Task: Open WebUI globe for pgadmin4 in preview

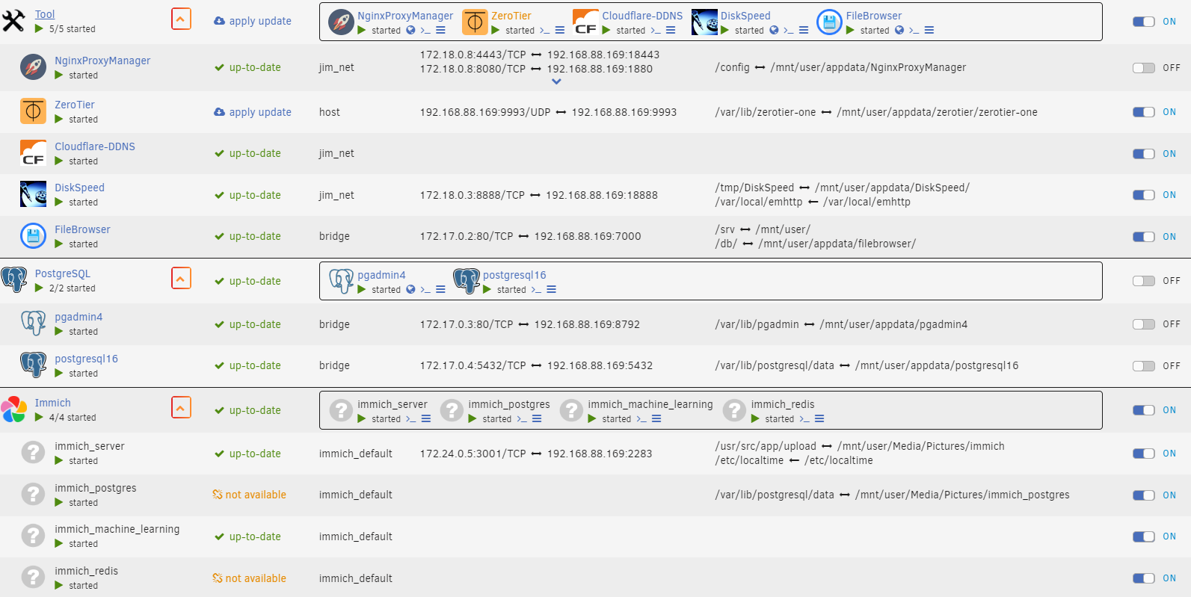Action: click(x=410, y=290)
